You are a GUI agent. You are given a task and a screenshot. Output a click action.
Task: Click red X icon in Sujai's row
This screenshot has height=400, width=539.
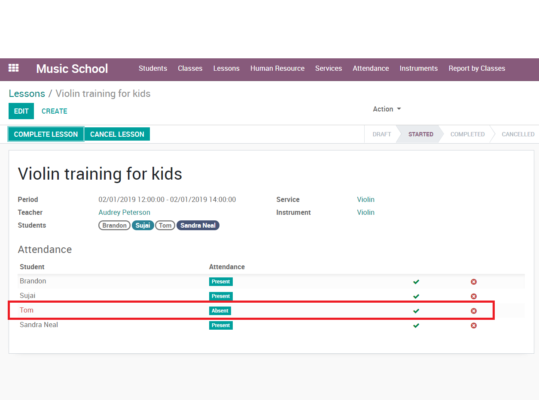coord(474,296)
